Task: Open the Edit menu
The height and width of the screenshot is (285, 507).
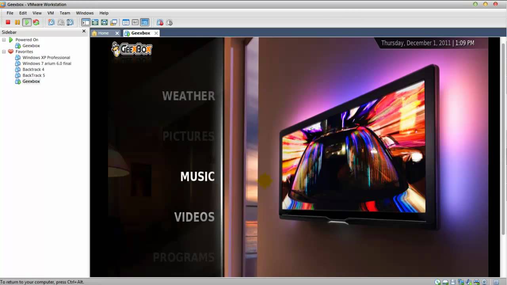Action: click(x=23, y=13)
